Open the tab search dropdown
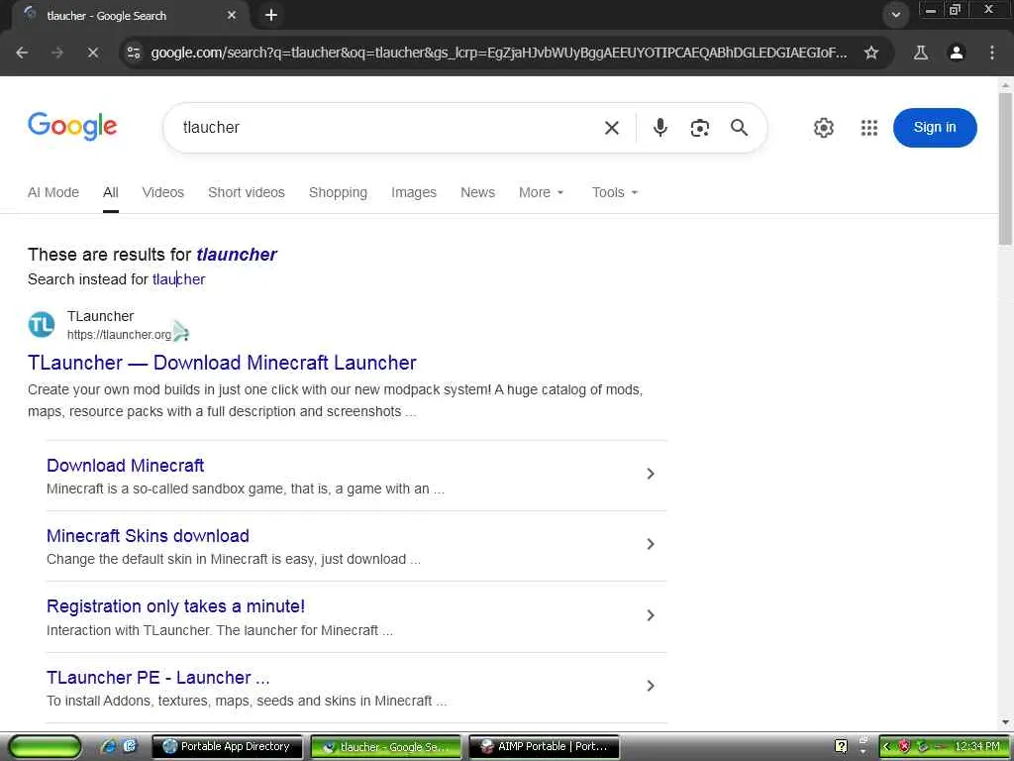The width and height of the screenshot is (1014, 761). coord(895,15)
